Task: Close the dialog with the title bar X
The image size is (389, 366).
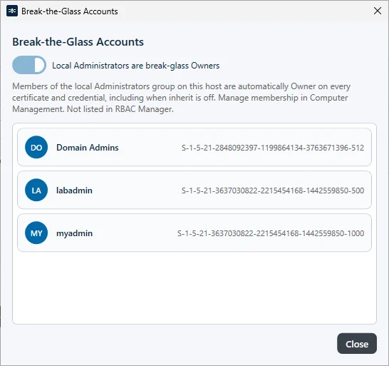Action: (x=378, y=11)
